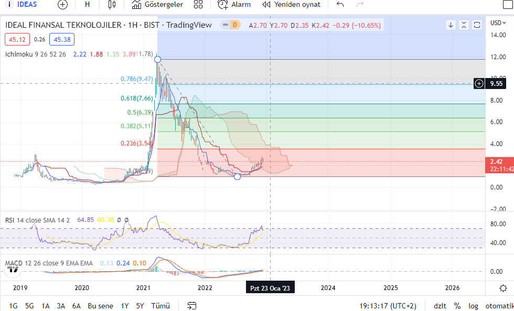The width and height of the screenshot is (514, 311).
Task: Click the 2024 label on the time axis
Action: (x=328, y=288)
